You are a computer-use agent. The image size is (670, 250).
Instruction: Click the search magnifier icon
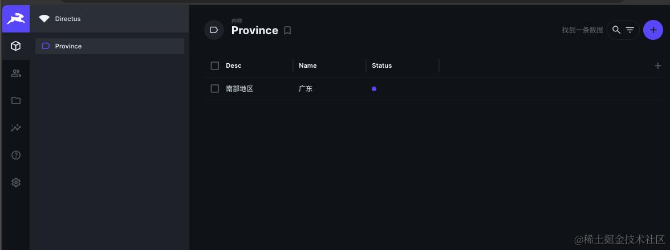point(616,30)
